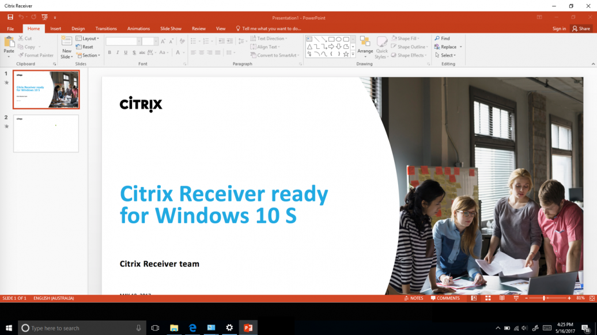This screenshot has width=597, height=335.
Task: Toggle Normal view button in status bar
Action: (474, 298)
